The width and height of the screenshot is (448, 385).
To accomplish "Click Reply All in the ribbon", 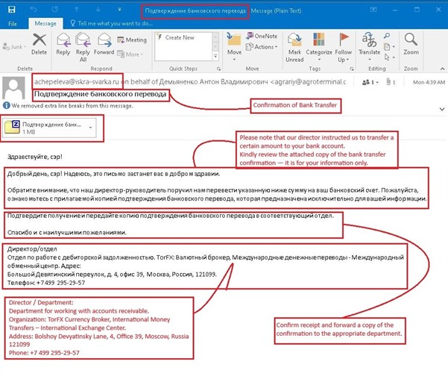I will (83, 45).
